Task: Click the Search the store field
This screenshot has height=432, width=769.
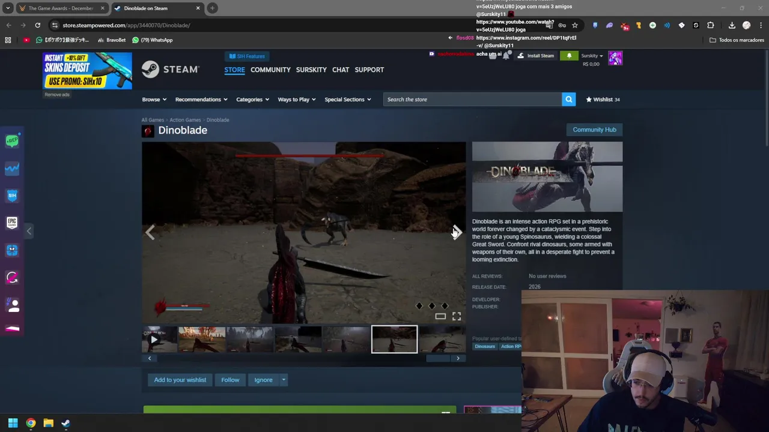Action: pyautogui.click(x=472, y=99)
